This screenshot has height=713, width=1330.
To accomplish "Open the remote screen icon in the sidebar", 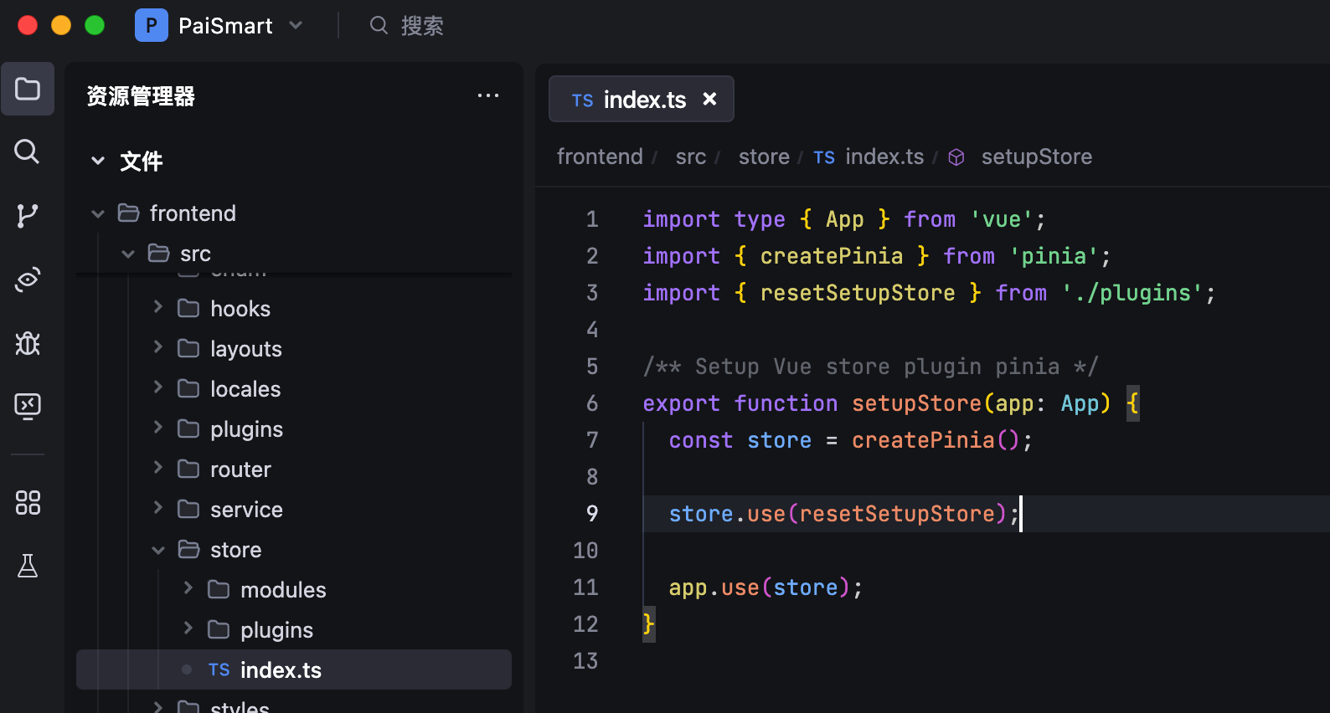I will click(28, 407).
